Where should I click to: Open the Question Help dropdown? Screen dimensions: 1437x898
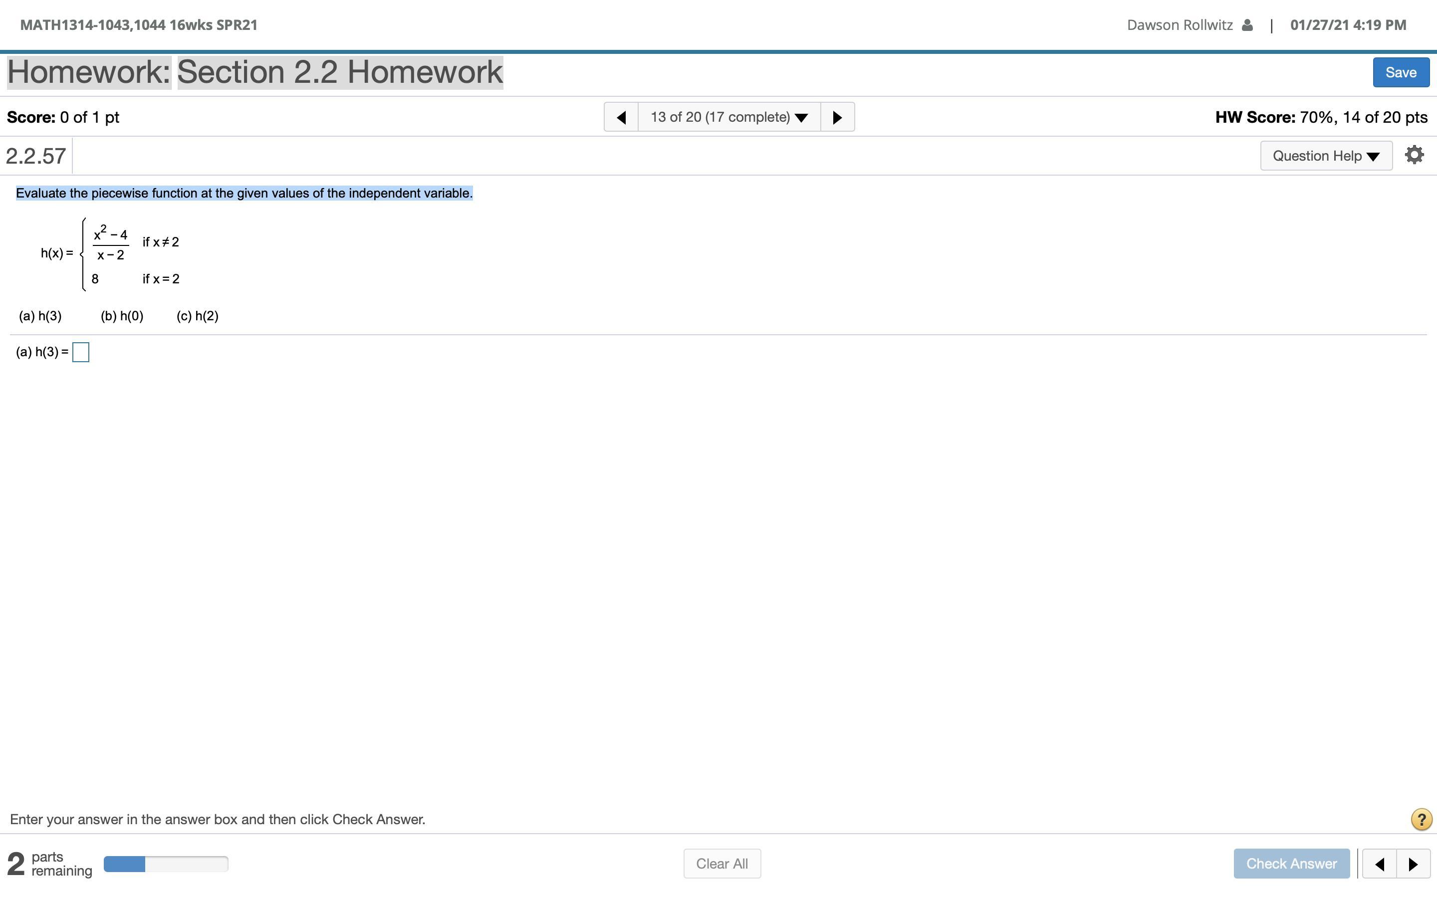pos(1326,156)
